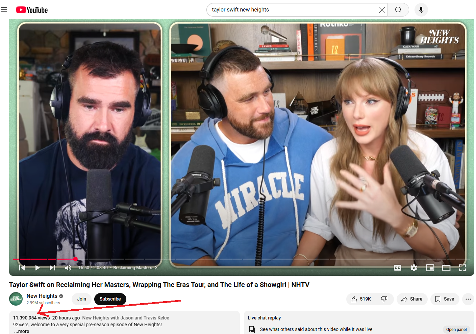Image resolution: width=476 pixels, height=334 pixels.
Task: Open the player settings gear
Action: (x=414, y=268)
